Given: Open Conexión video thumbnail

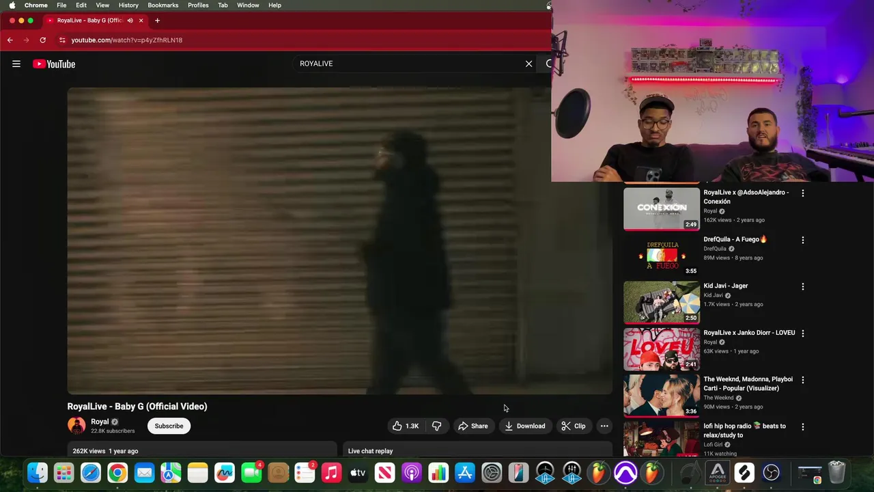Looking at the screenshot, I should pyautogui.click(x=662, y=208).
